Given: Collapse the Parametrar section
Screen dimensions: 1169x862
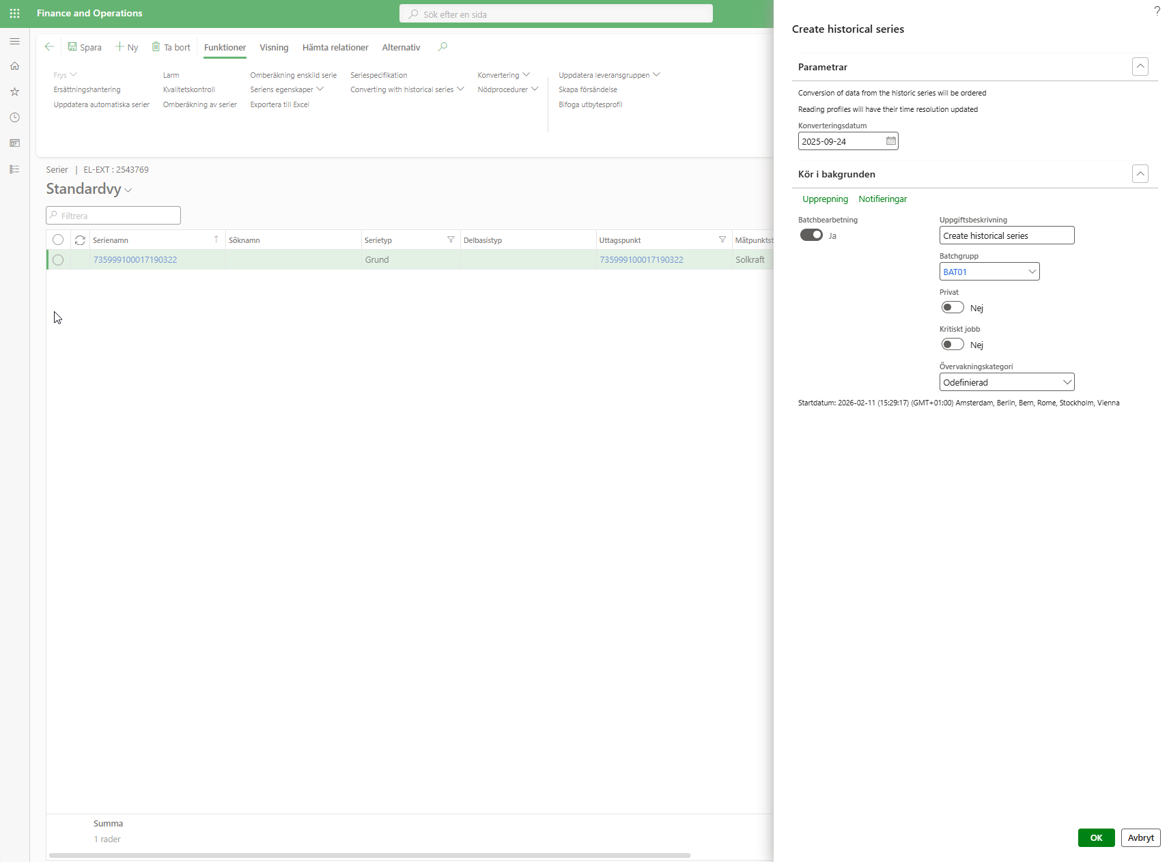Looking at the screenshot, I should pyautogui.click(x=1140, y=67).
